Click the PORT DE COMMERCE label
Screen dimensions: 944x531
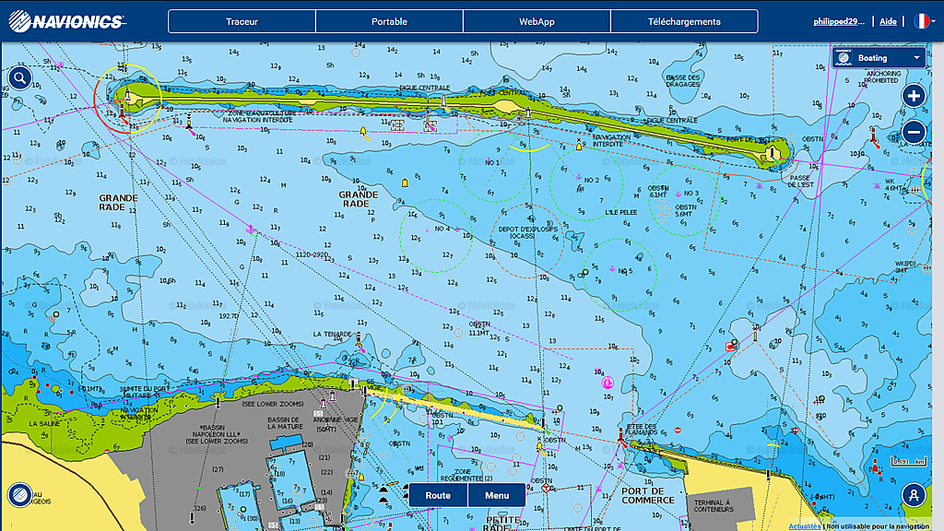click(648, 495)
